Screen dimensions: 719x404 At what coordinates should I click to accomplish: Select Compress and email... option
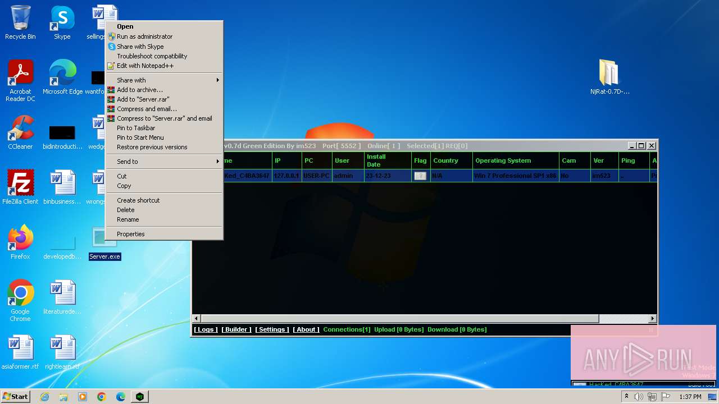pos(165,109)
